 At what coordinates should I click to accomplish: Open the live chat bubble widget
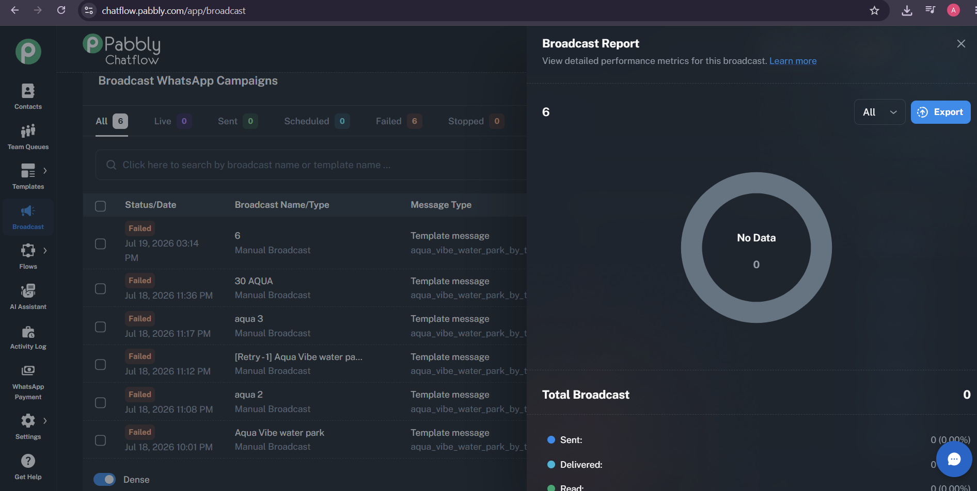pos(954,459)
